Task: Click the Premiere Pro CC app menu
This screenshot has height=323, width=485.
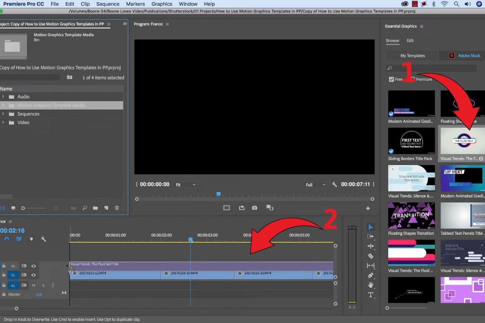Action: (x=24, y=4)
